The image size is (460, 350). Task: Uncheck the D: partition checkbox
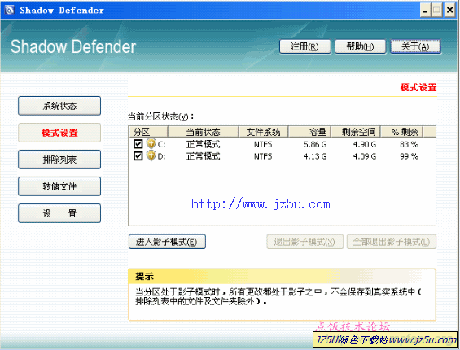tap(138, 155)
